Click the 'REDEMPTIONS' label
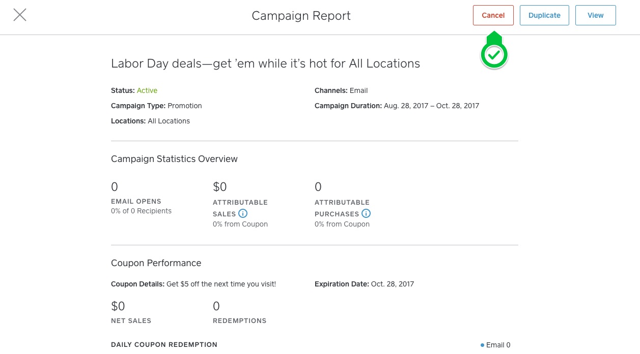 239,320
